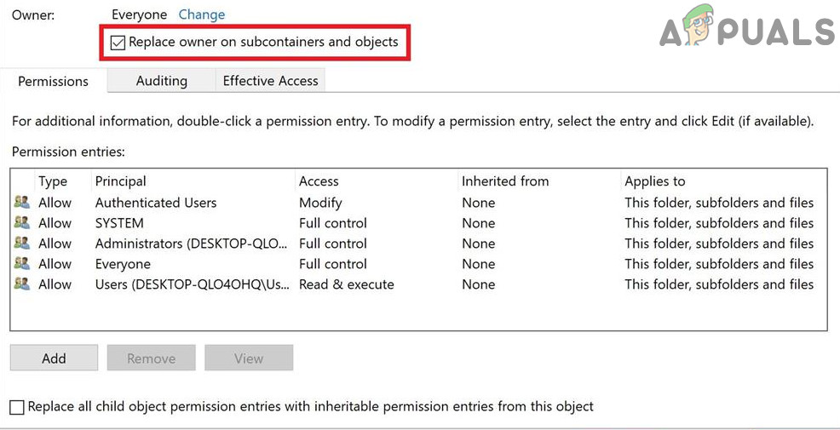Viewport: 840px width, 430px height.
Task: Enable Replace all child object permission entries
Action: click(x=17, y=407)
